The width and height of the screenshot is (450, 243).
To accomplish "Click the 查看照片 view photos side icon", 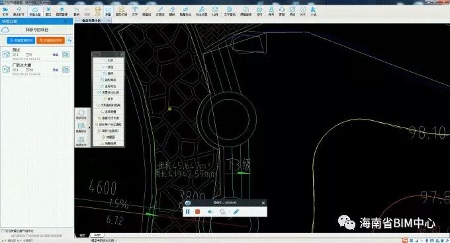I will click(81, 128).
